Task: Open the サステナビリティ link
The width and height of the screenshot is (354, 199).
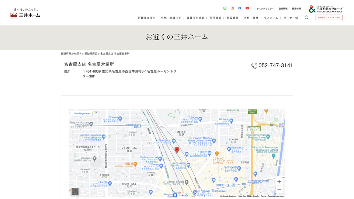Action: point(265,8)
